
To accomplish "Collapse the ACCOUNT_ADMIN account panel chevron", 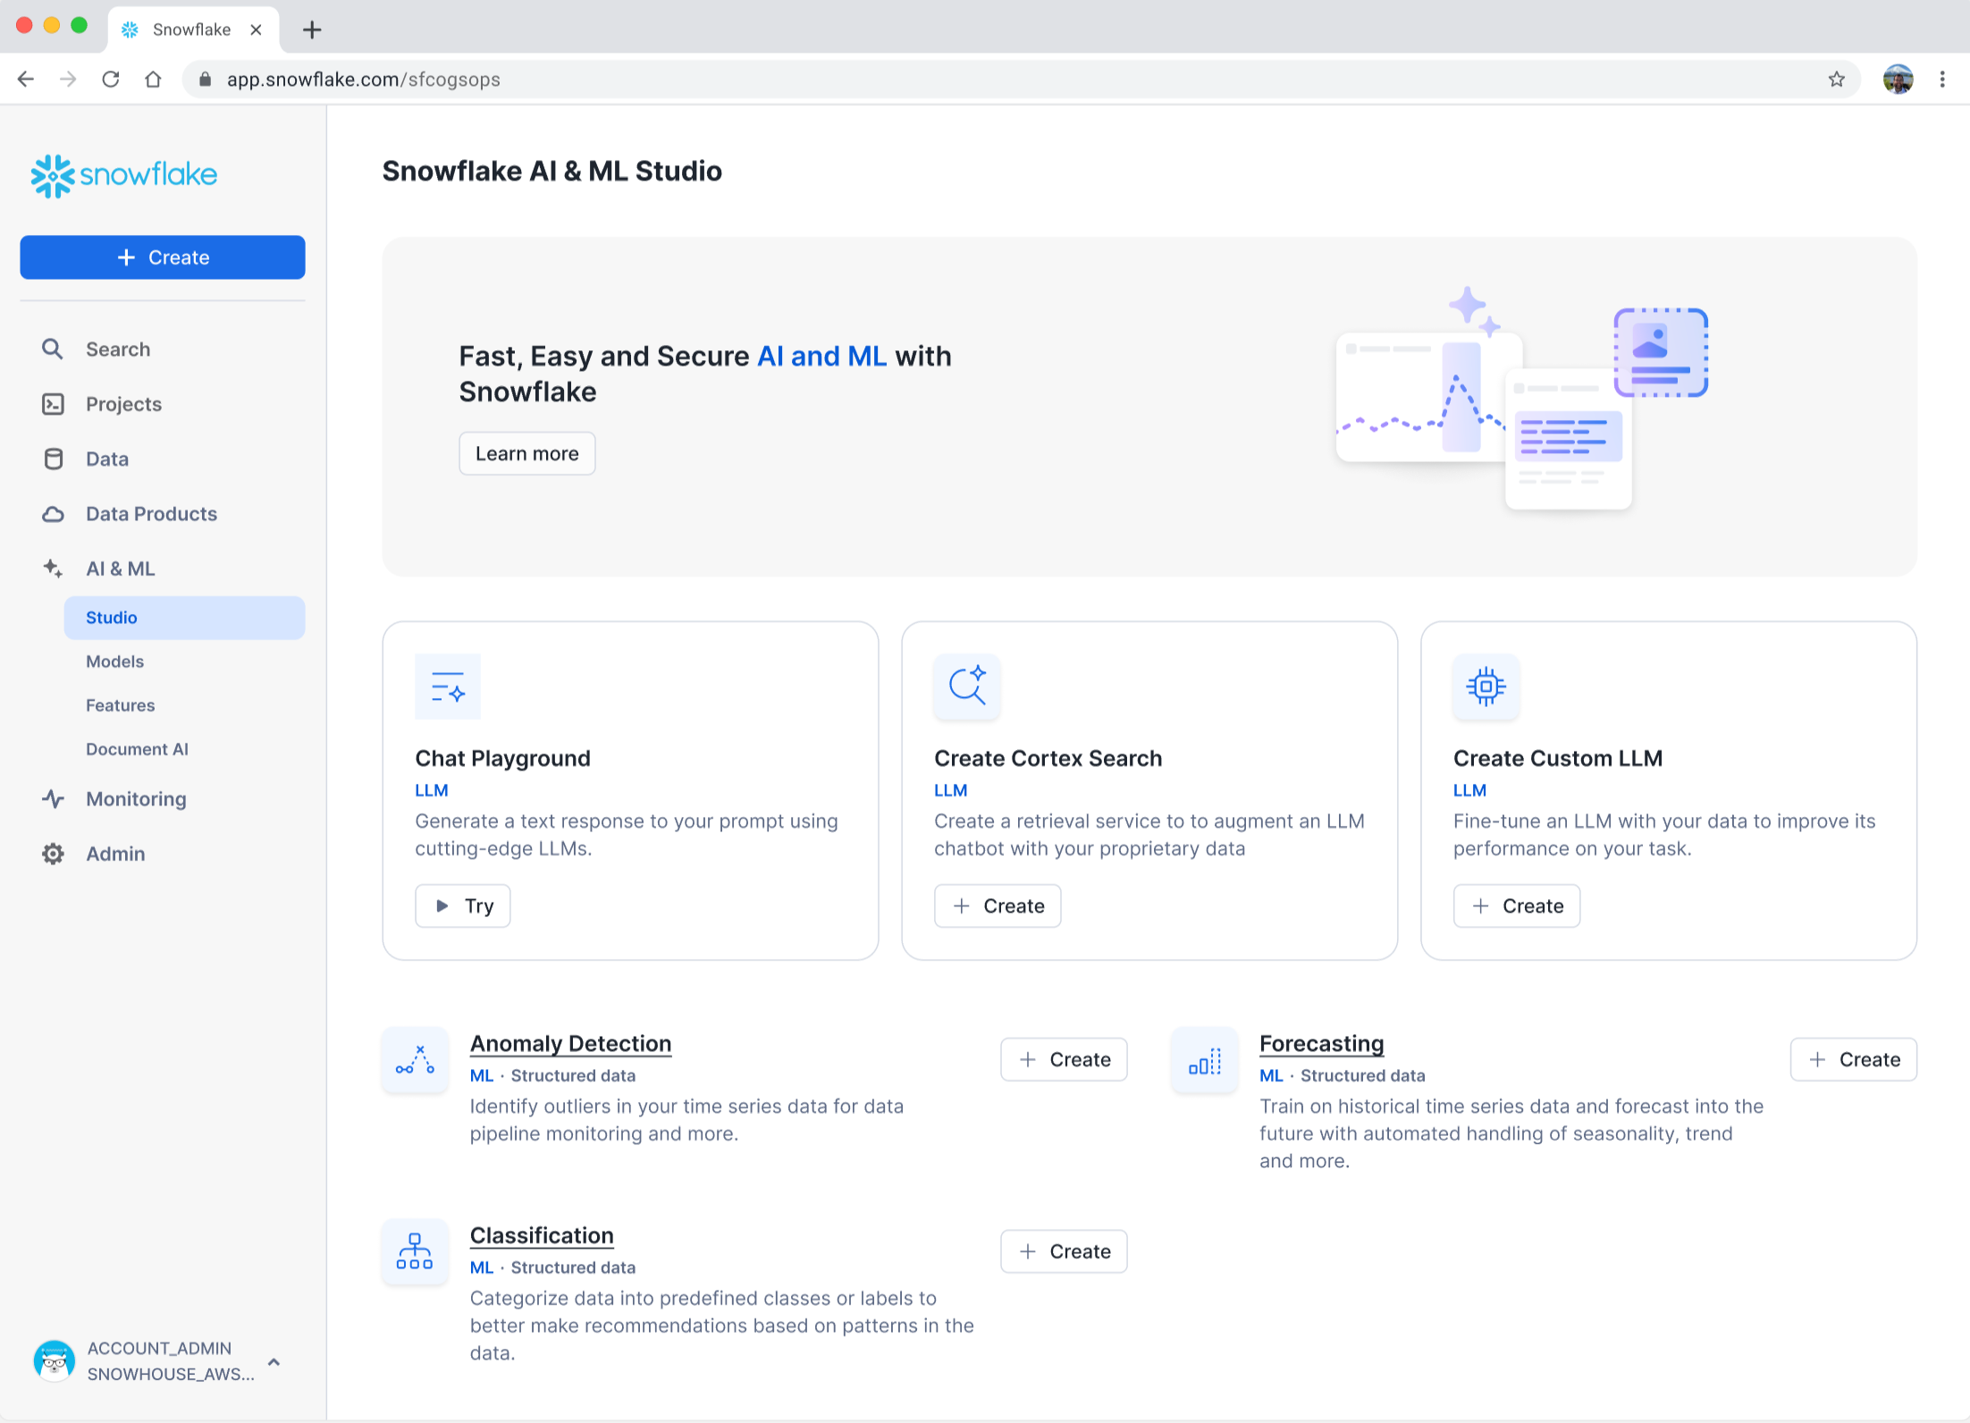I will [x=274, y=1361].
